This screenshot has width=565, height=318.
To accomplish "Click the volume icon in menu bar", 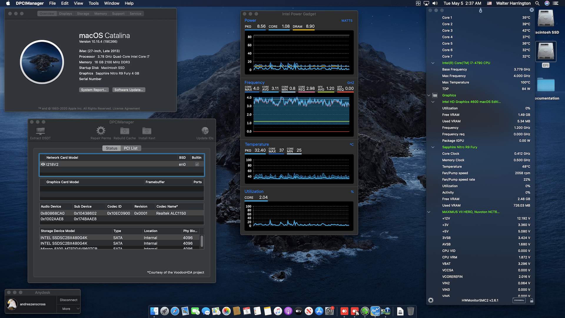I will (435, 3).
